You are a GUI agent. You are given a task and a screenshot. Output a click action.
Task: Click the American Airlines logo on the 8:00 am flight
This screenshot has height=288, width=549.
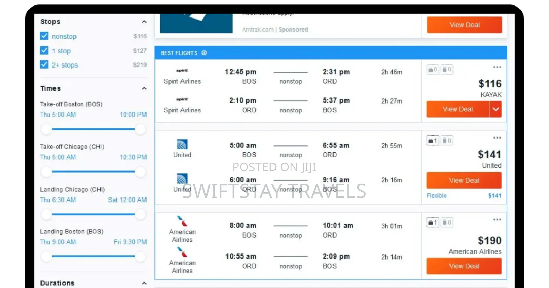(x=182, y=221)
